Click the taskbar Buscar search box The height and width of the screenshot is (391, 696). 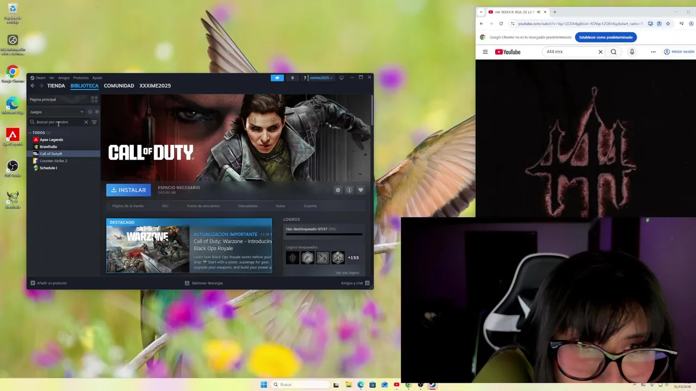point(301,384)
